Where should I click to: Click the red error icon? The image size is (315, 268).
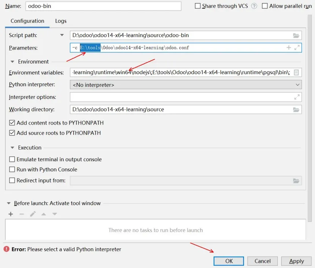[6, 249]
